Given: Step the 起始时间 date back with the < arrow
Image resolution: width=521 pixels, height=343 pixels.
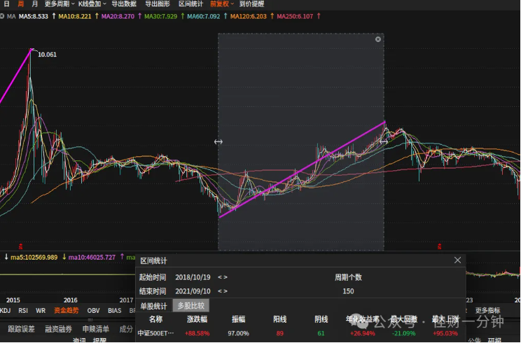Looking at the screenshot, I should 219,277.
